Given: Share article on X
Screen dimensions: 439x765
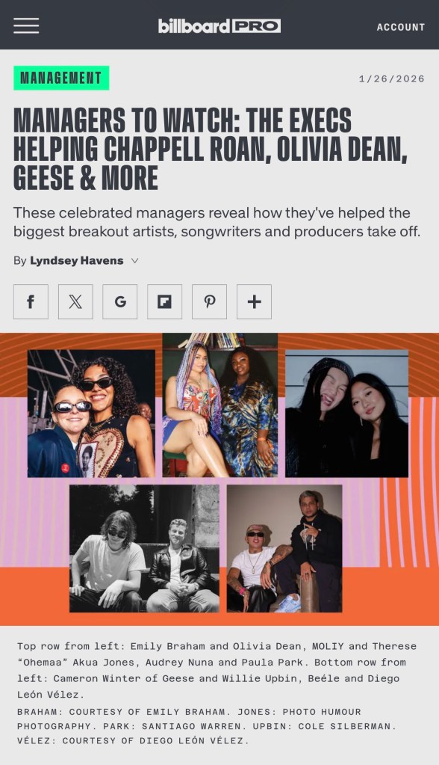Looking at the screenshot, I should [75, 301].
